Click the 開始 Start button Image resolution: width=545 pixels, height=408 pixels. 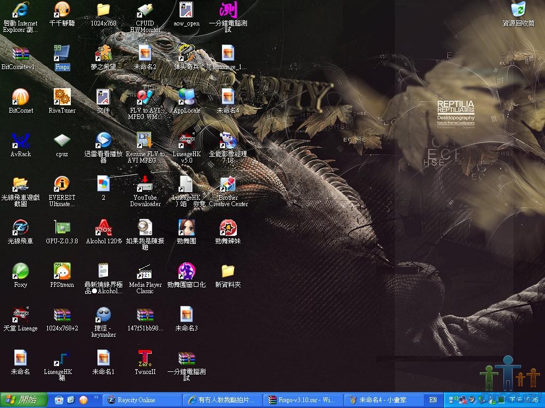[x=23, y=399]
